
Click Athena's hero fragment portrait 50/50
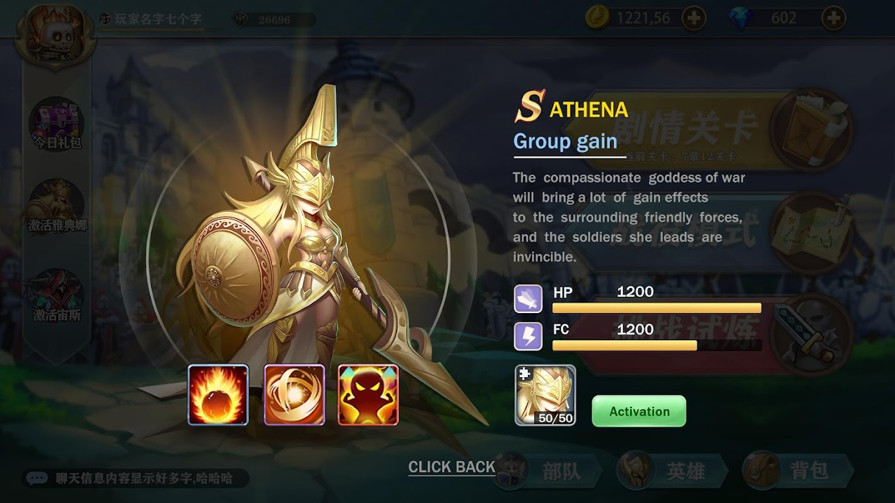coord(545,395)
